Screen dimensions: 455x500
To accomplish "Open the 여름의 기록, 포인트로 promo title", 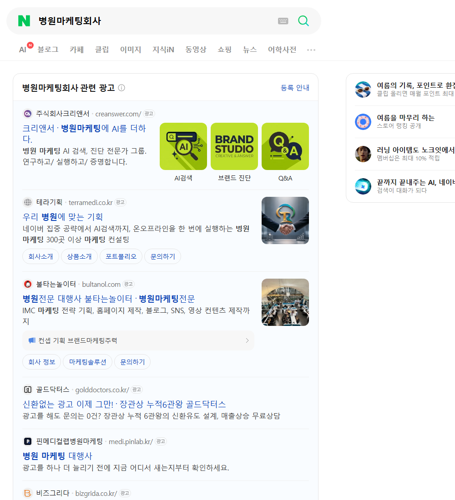I will click(416, 85).
